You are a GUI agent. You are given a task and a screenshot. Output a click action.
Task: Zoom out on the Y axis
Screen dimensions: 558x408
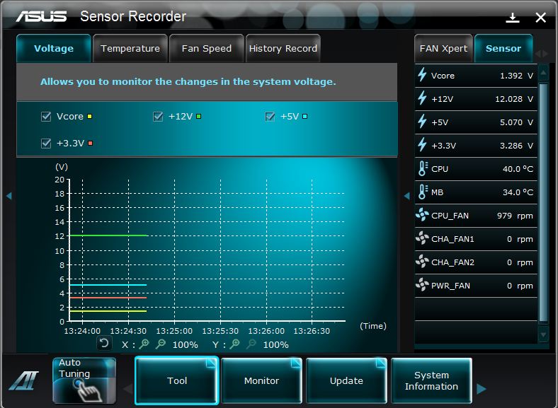click(251, 344)
